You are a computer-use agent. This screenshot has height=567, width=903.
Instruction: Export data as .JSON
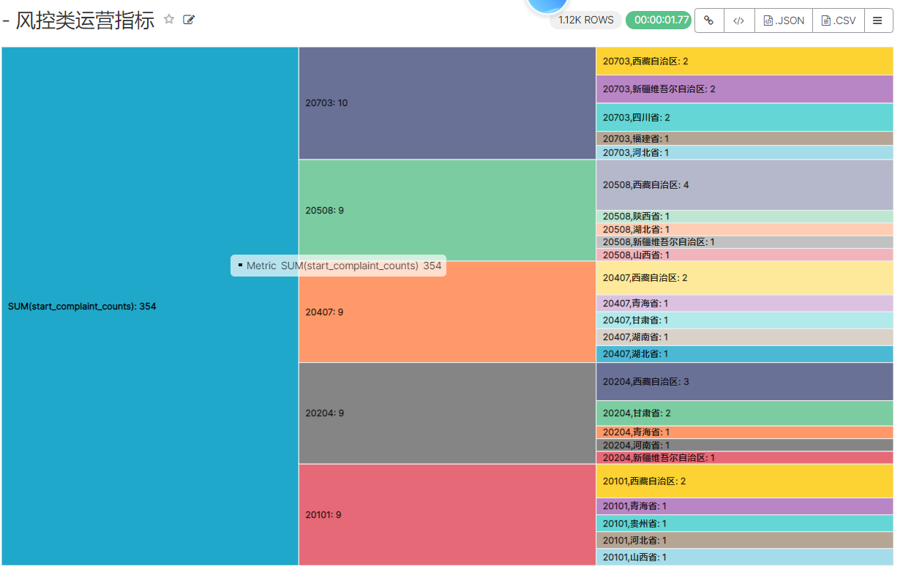tap(783, 20)
